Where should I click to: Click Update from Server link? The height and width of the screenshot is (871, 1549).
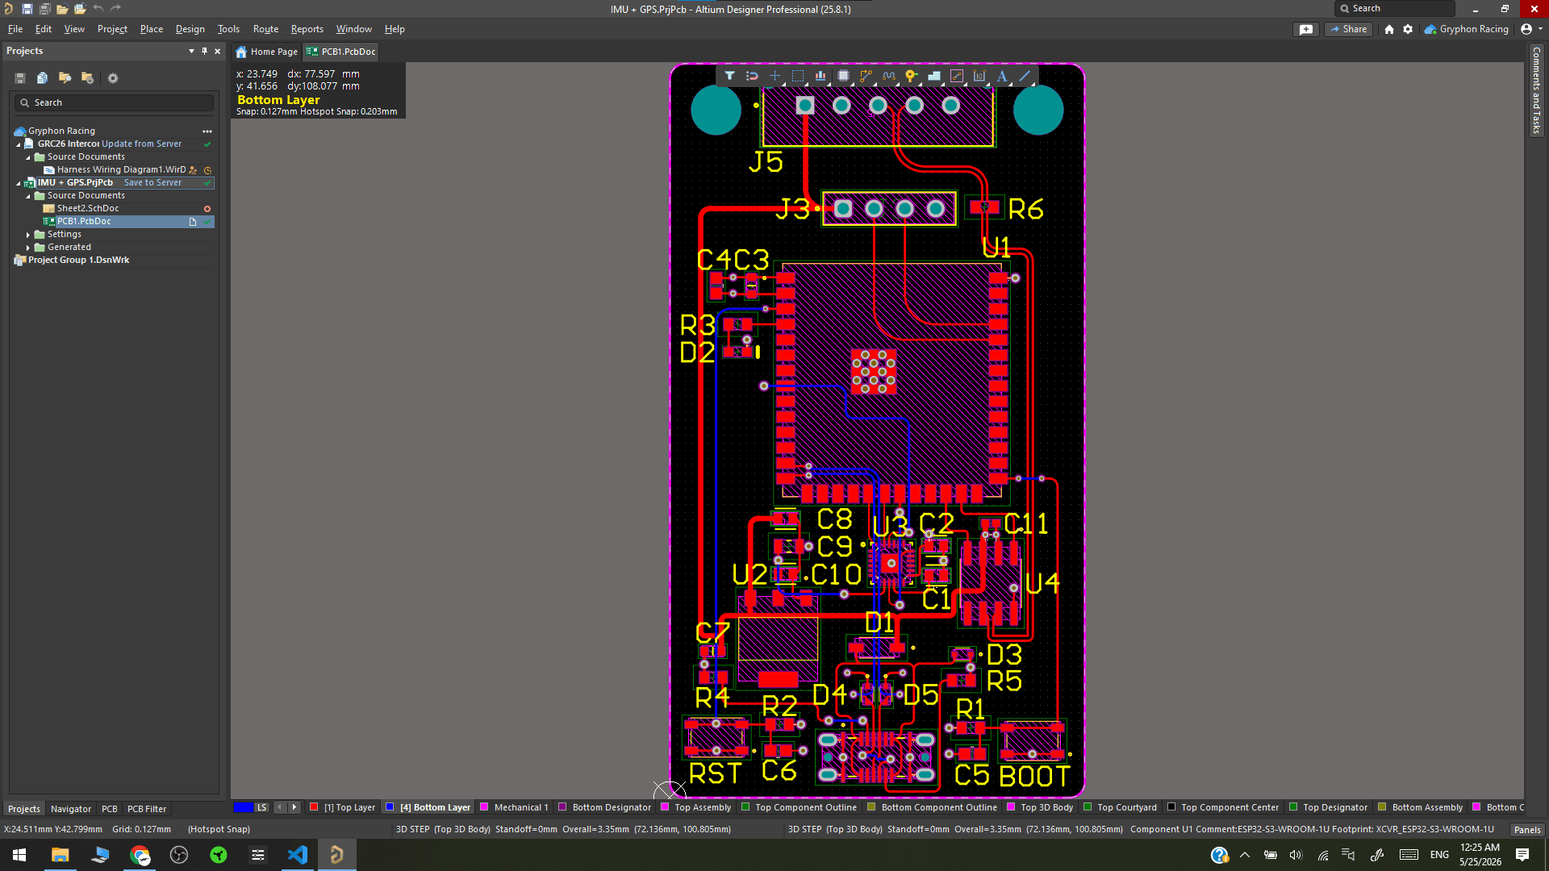pos(142,144)
